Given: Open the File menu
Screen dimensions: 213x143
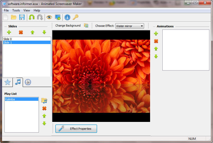Looking at the screenshot, I should pyautogui.click(x=6, y=10).
